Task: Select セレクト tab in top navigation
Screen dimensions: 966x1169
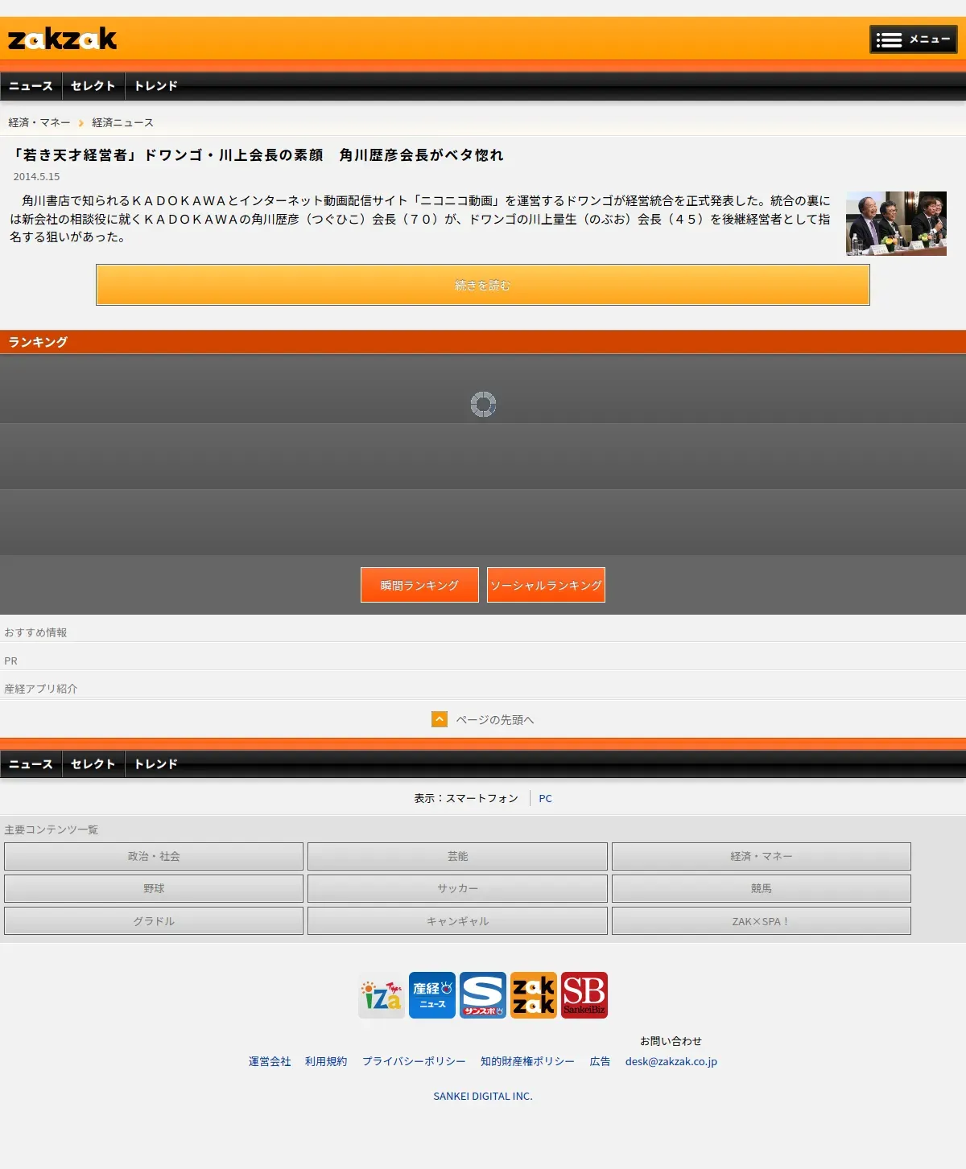Action: point(93,86)
